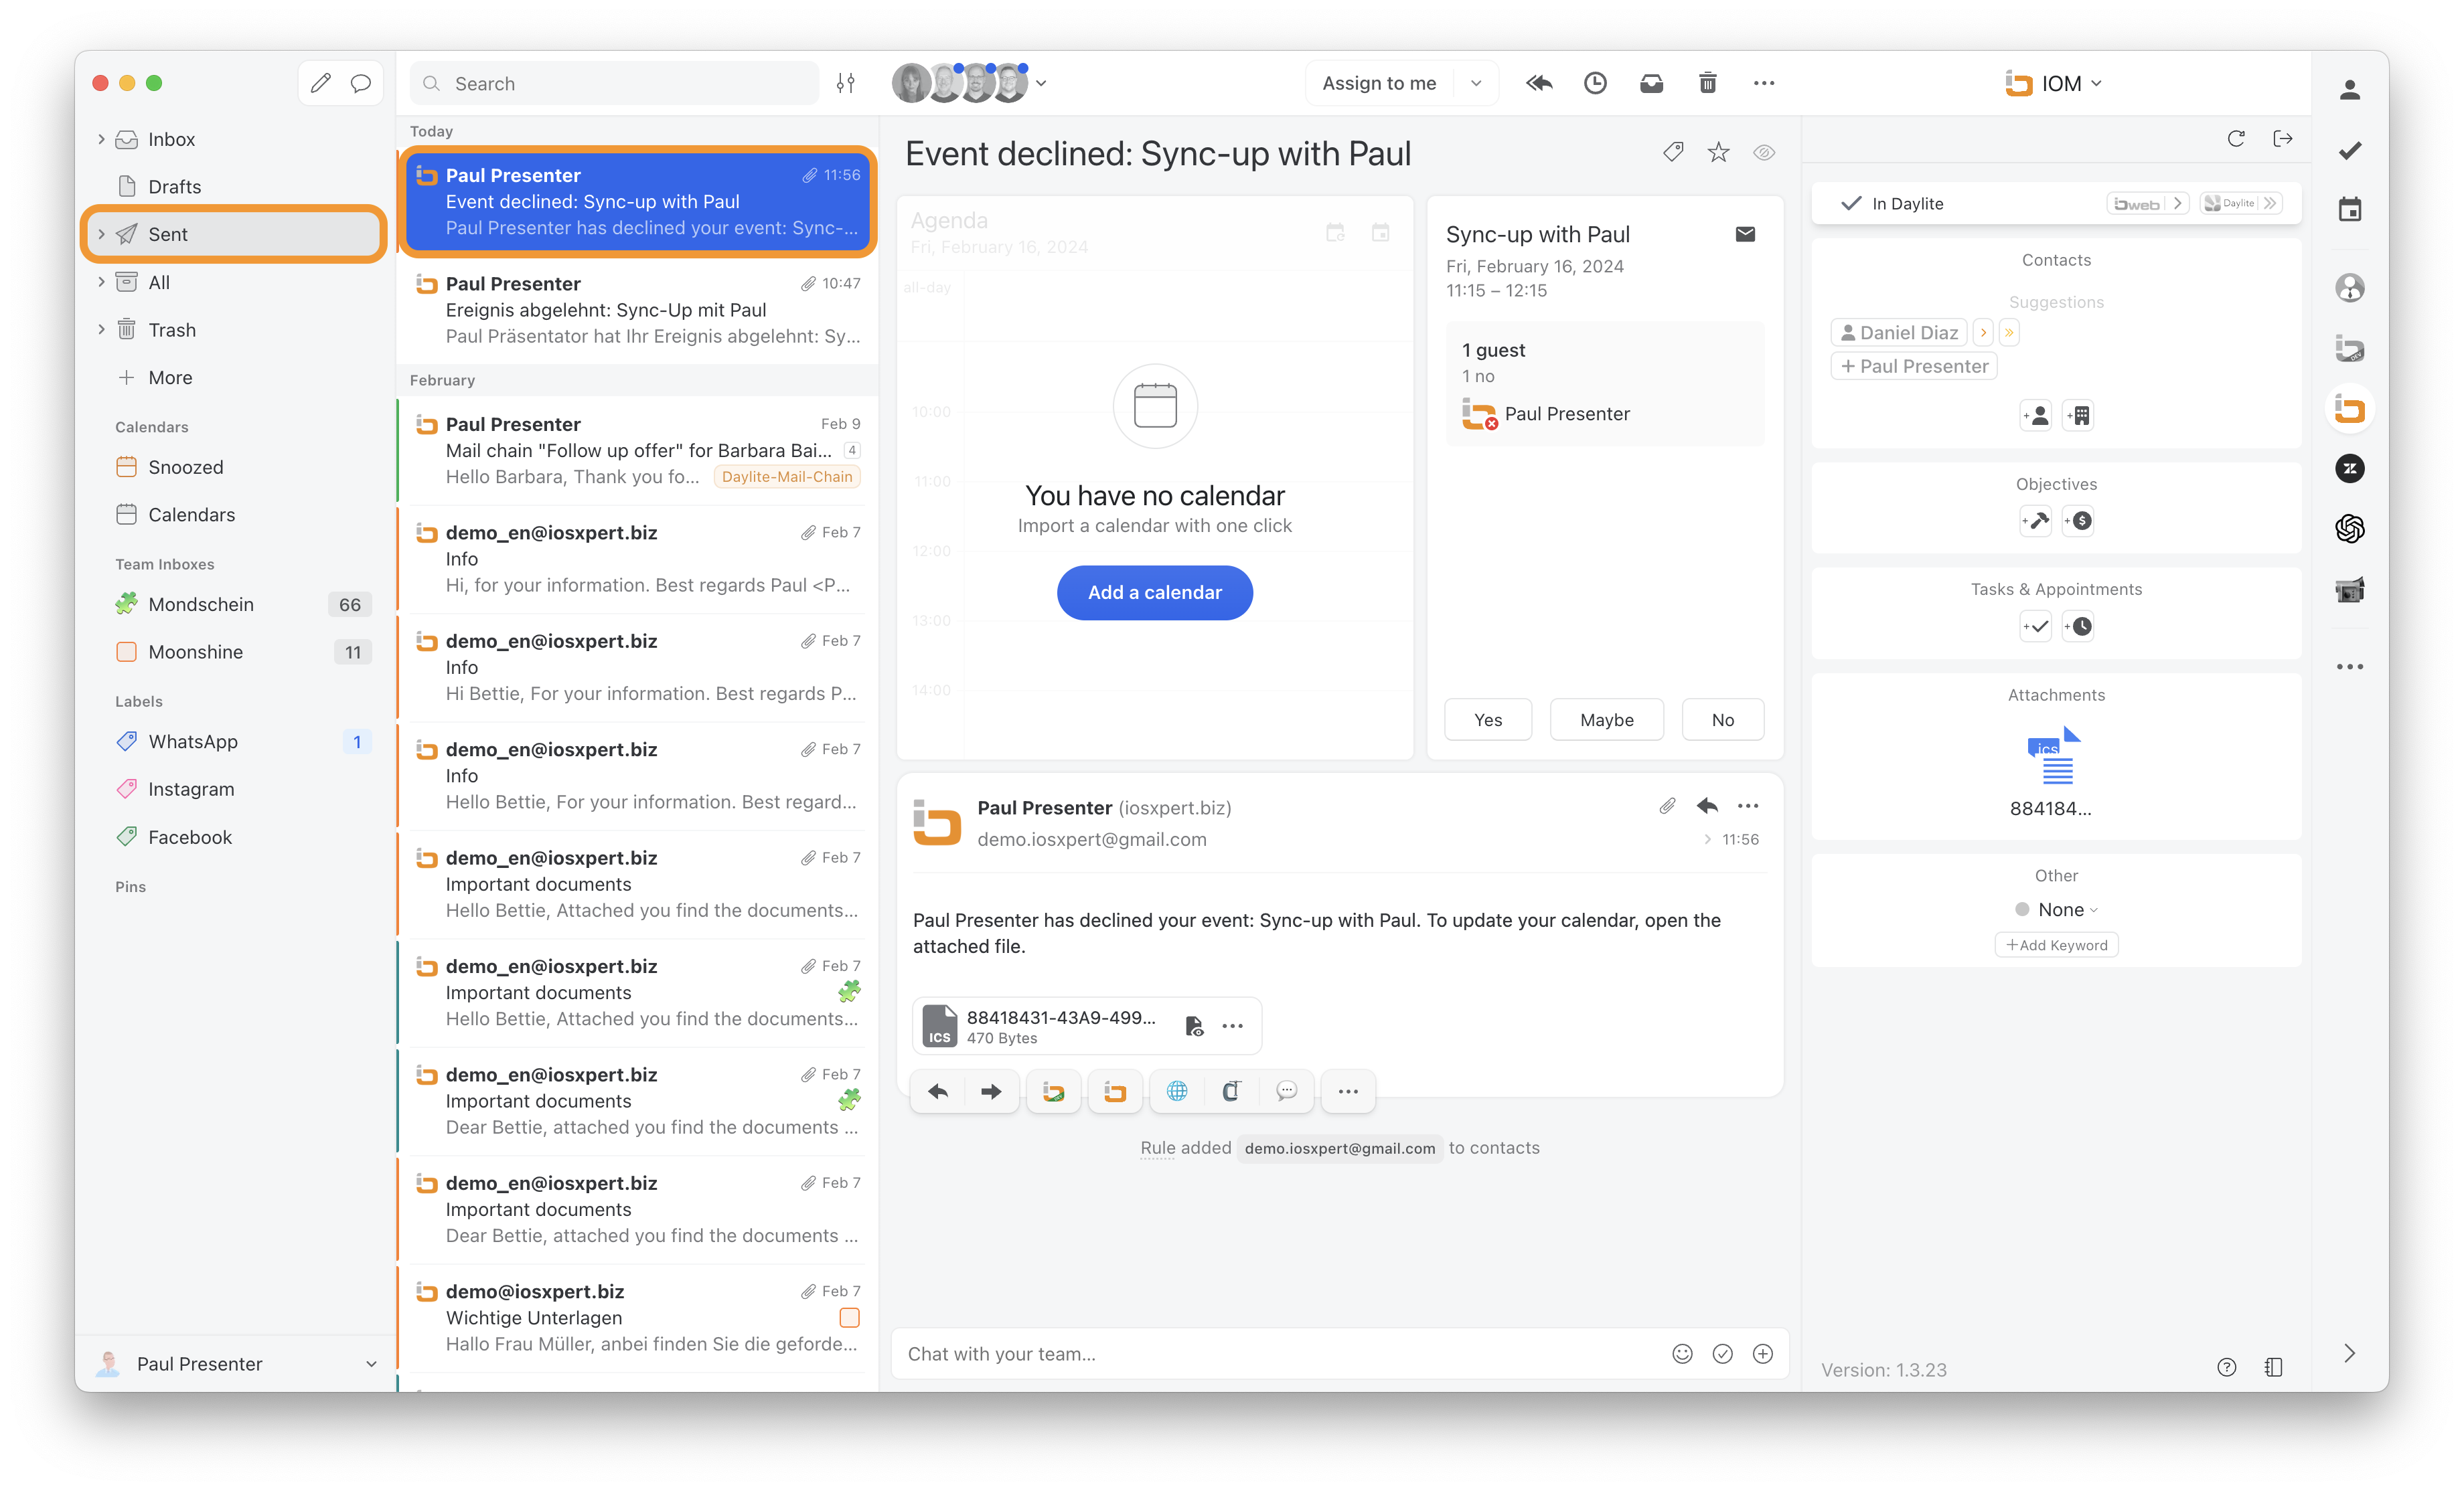Viewport: 2464px width, 1491px height.
Task: Open search filter settings icon
Action: pos(846,83)
